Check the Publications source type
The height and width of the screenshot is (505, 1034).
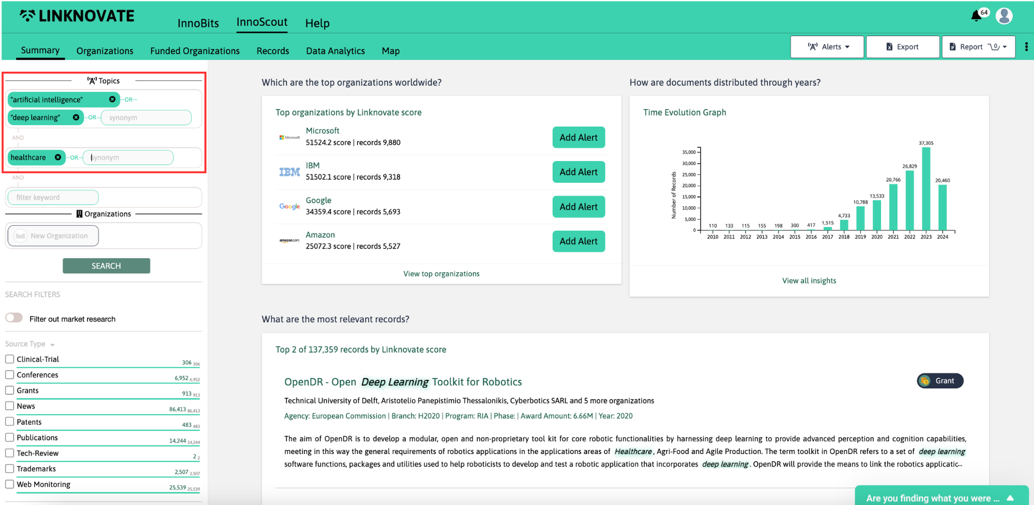[10, 437]
